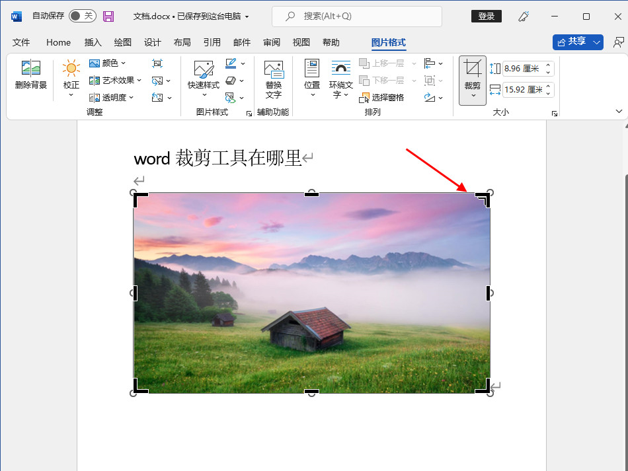The width and height of the screenshot is (628, 471).
Task: Click the Word application logo icon
Action: coord(17,17)
